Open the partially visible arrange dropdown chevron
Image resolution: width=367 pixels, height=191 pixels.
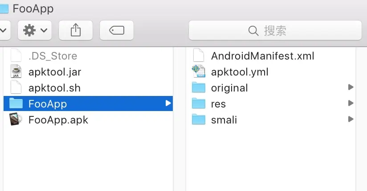pos(3,30)
